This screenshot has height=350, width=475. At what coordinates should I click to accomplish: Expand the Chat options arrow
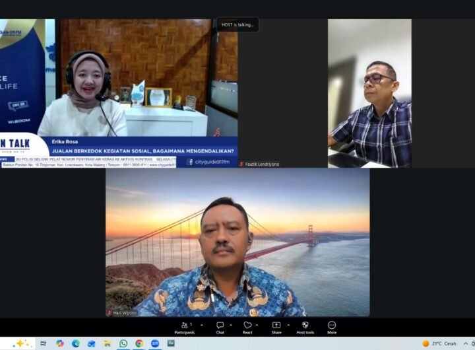tap(230, 325)
